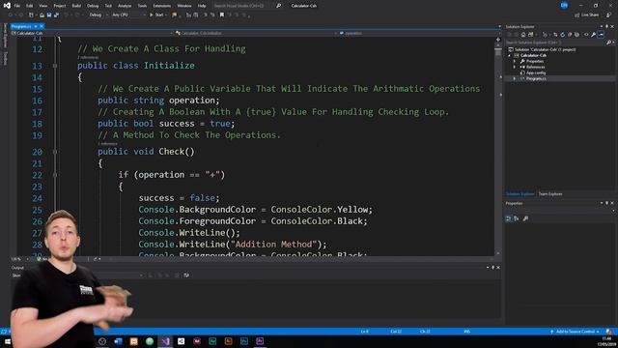Viewport: 618px width, 348px height.
Task: Toggle word wrap icon in Output panel
Action: pyautogui.click(x=186, y=275)
